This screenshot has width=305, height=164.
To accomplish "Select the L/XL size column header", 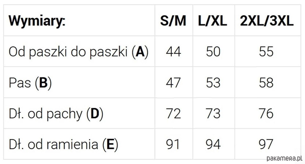I will [213, 21].
